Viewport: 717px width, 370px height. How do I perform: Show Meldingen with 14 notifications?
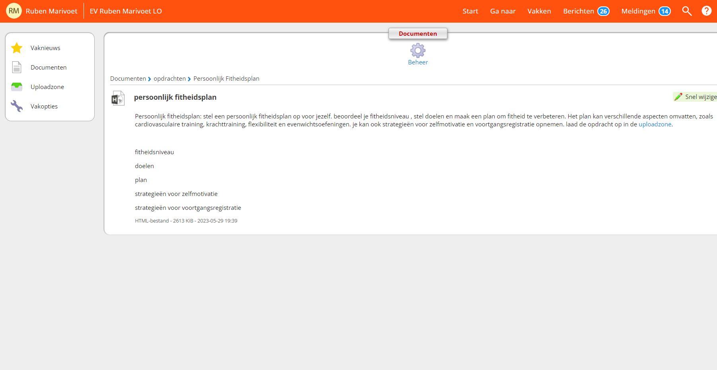coord(645,11)
